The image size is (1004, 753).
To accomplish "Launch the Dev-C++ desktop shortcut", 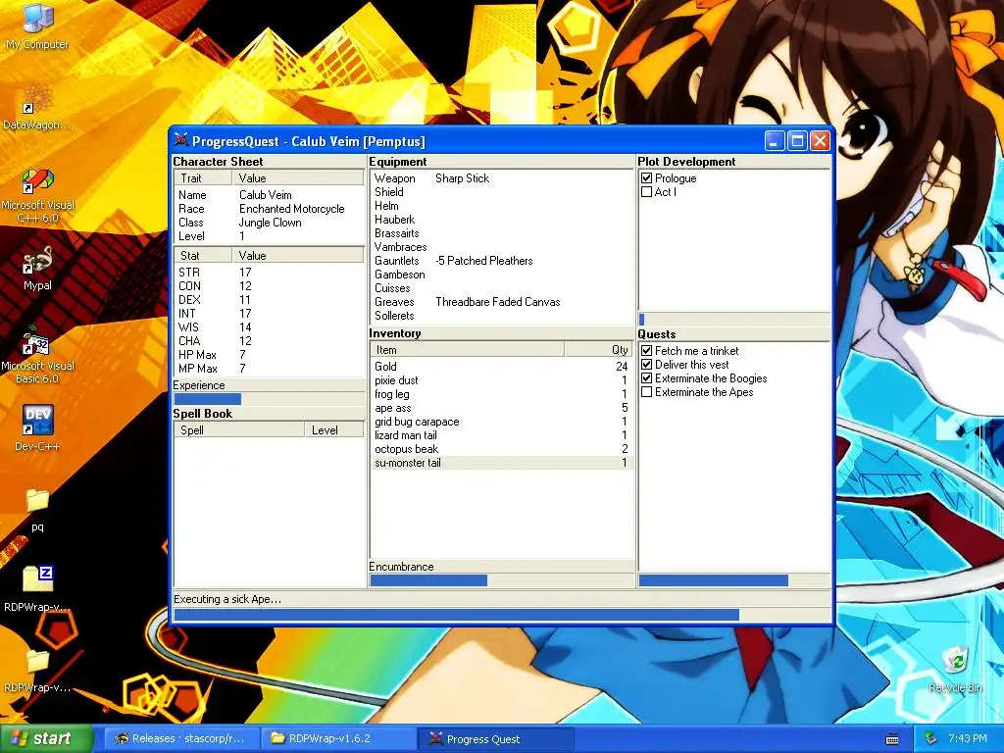I will (x=37, y=427).
